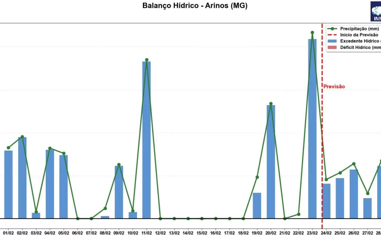This screenshot has width=381, height=238.
Task: Select the blue Excedente Hídrico legend swatch
Action: [333, 41]
